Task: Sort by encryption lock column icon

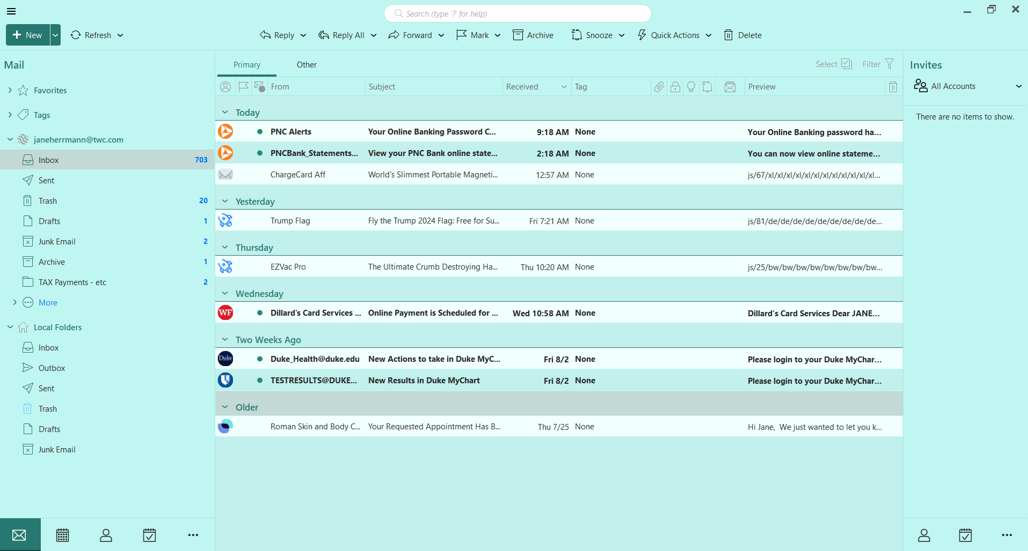Action: 675,87
